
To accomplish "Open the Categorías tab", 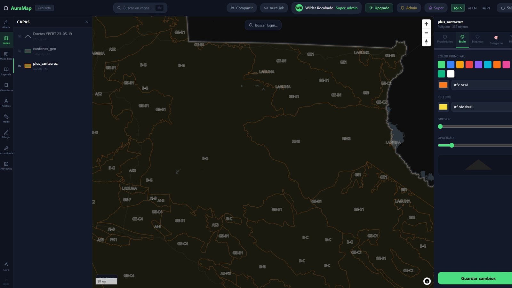I will 496,40.
